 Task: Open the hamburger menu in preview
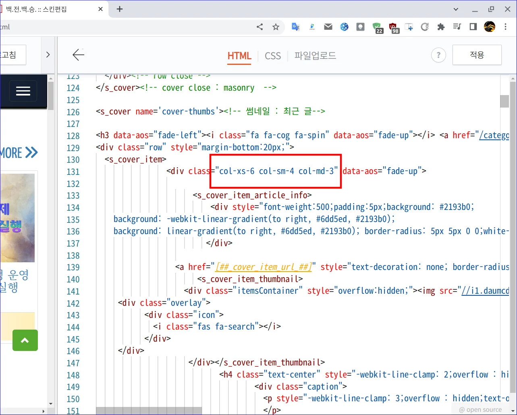point(23,91)
